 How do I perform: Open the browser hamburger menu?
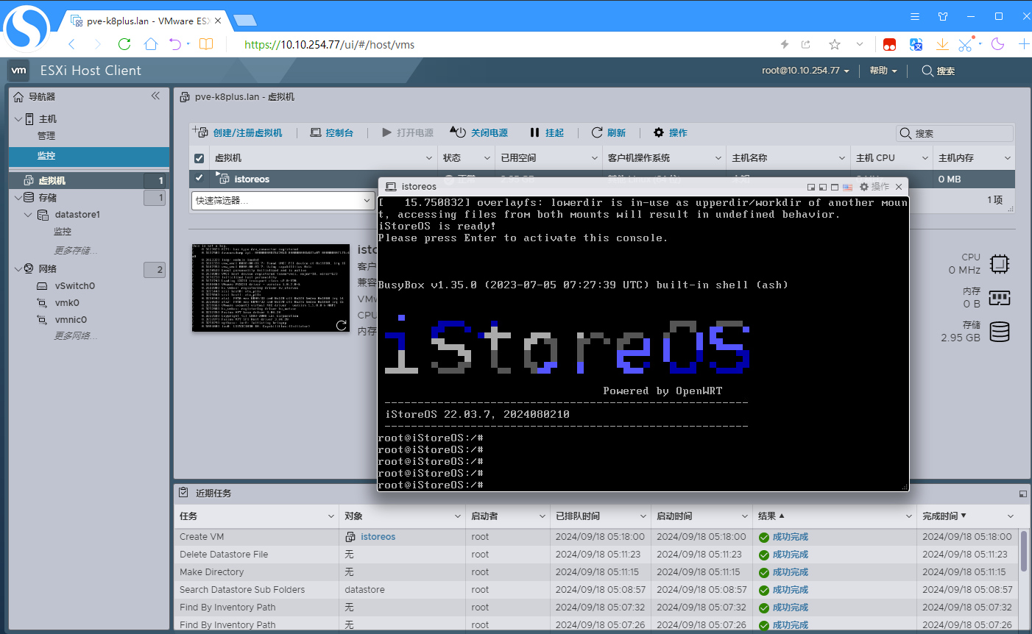click(x=915, y=16)
